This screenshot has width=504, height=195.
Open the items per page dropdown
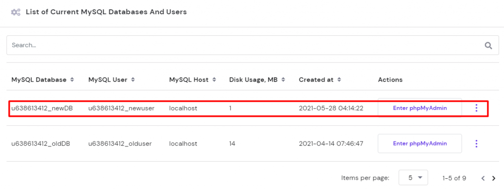click(x=413, y=178)
